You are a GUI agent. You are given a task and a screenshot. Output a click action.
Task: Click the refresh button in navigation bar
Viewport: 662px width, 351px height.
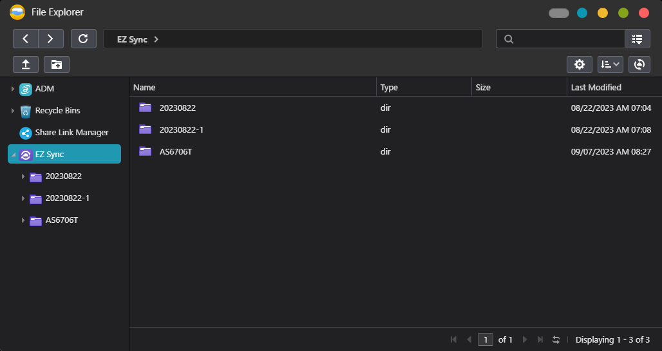point(83,39)
